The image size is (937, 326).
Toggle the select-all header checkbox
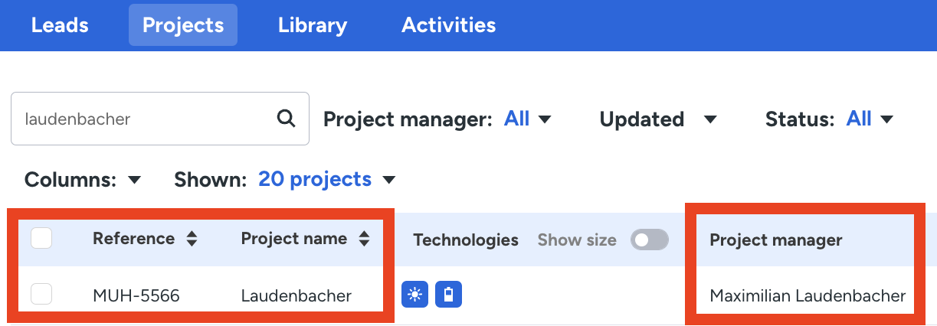[41, 239]
